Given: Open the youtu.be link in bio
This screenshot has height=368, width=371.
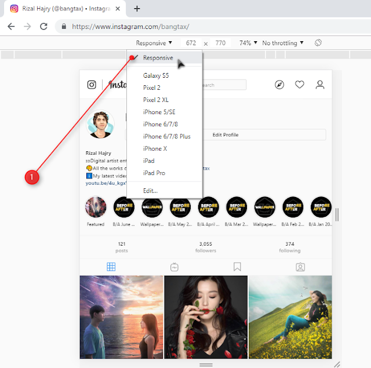Looking at the screenshot, I should click(106, 183).
